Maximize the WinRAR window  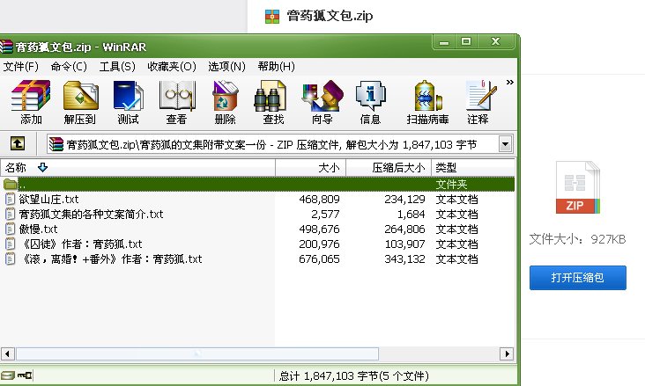[466, 42]
